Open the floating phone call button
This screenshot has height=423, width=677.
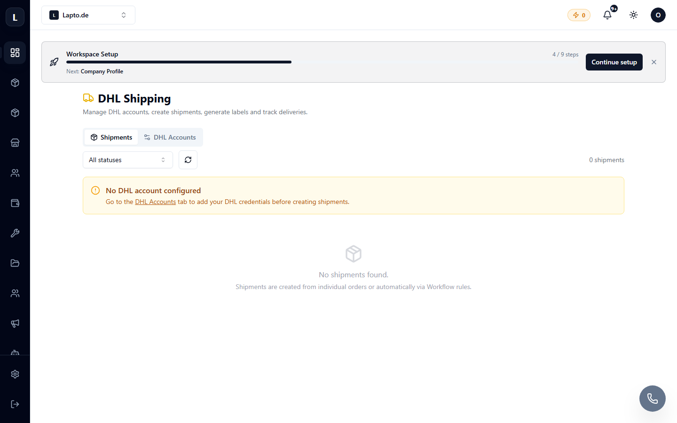(x=653, y=399)
